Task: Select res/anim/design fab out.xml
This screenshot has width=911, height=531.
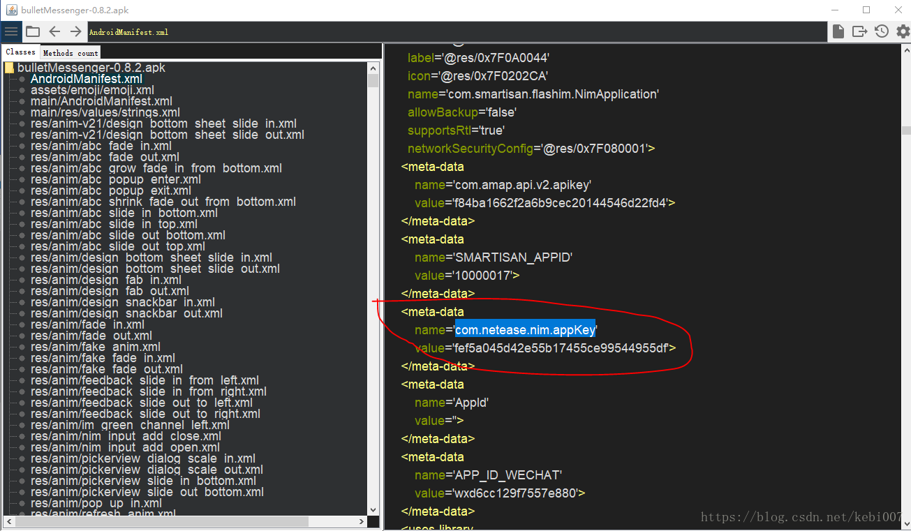Action: click(x=110, y=291)
